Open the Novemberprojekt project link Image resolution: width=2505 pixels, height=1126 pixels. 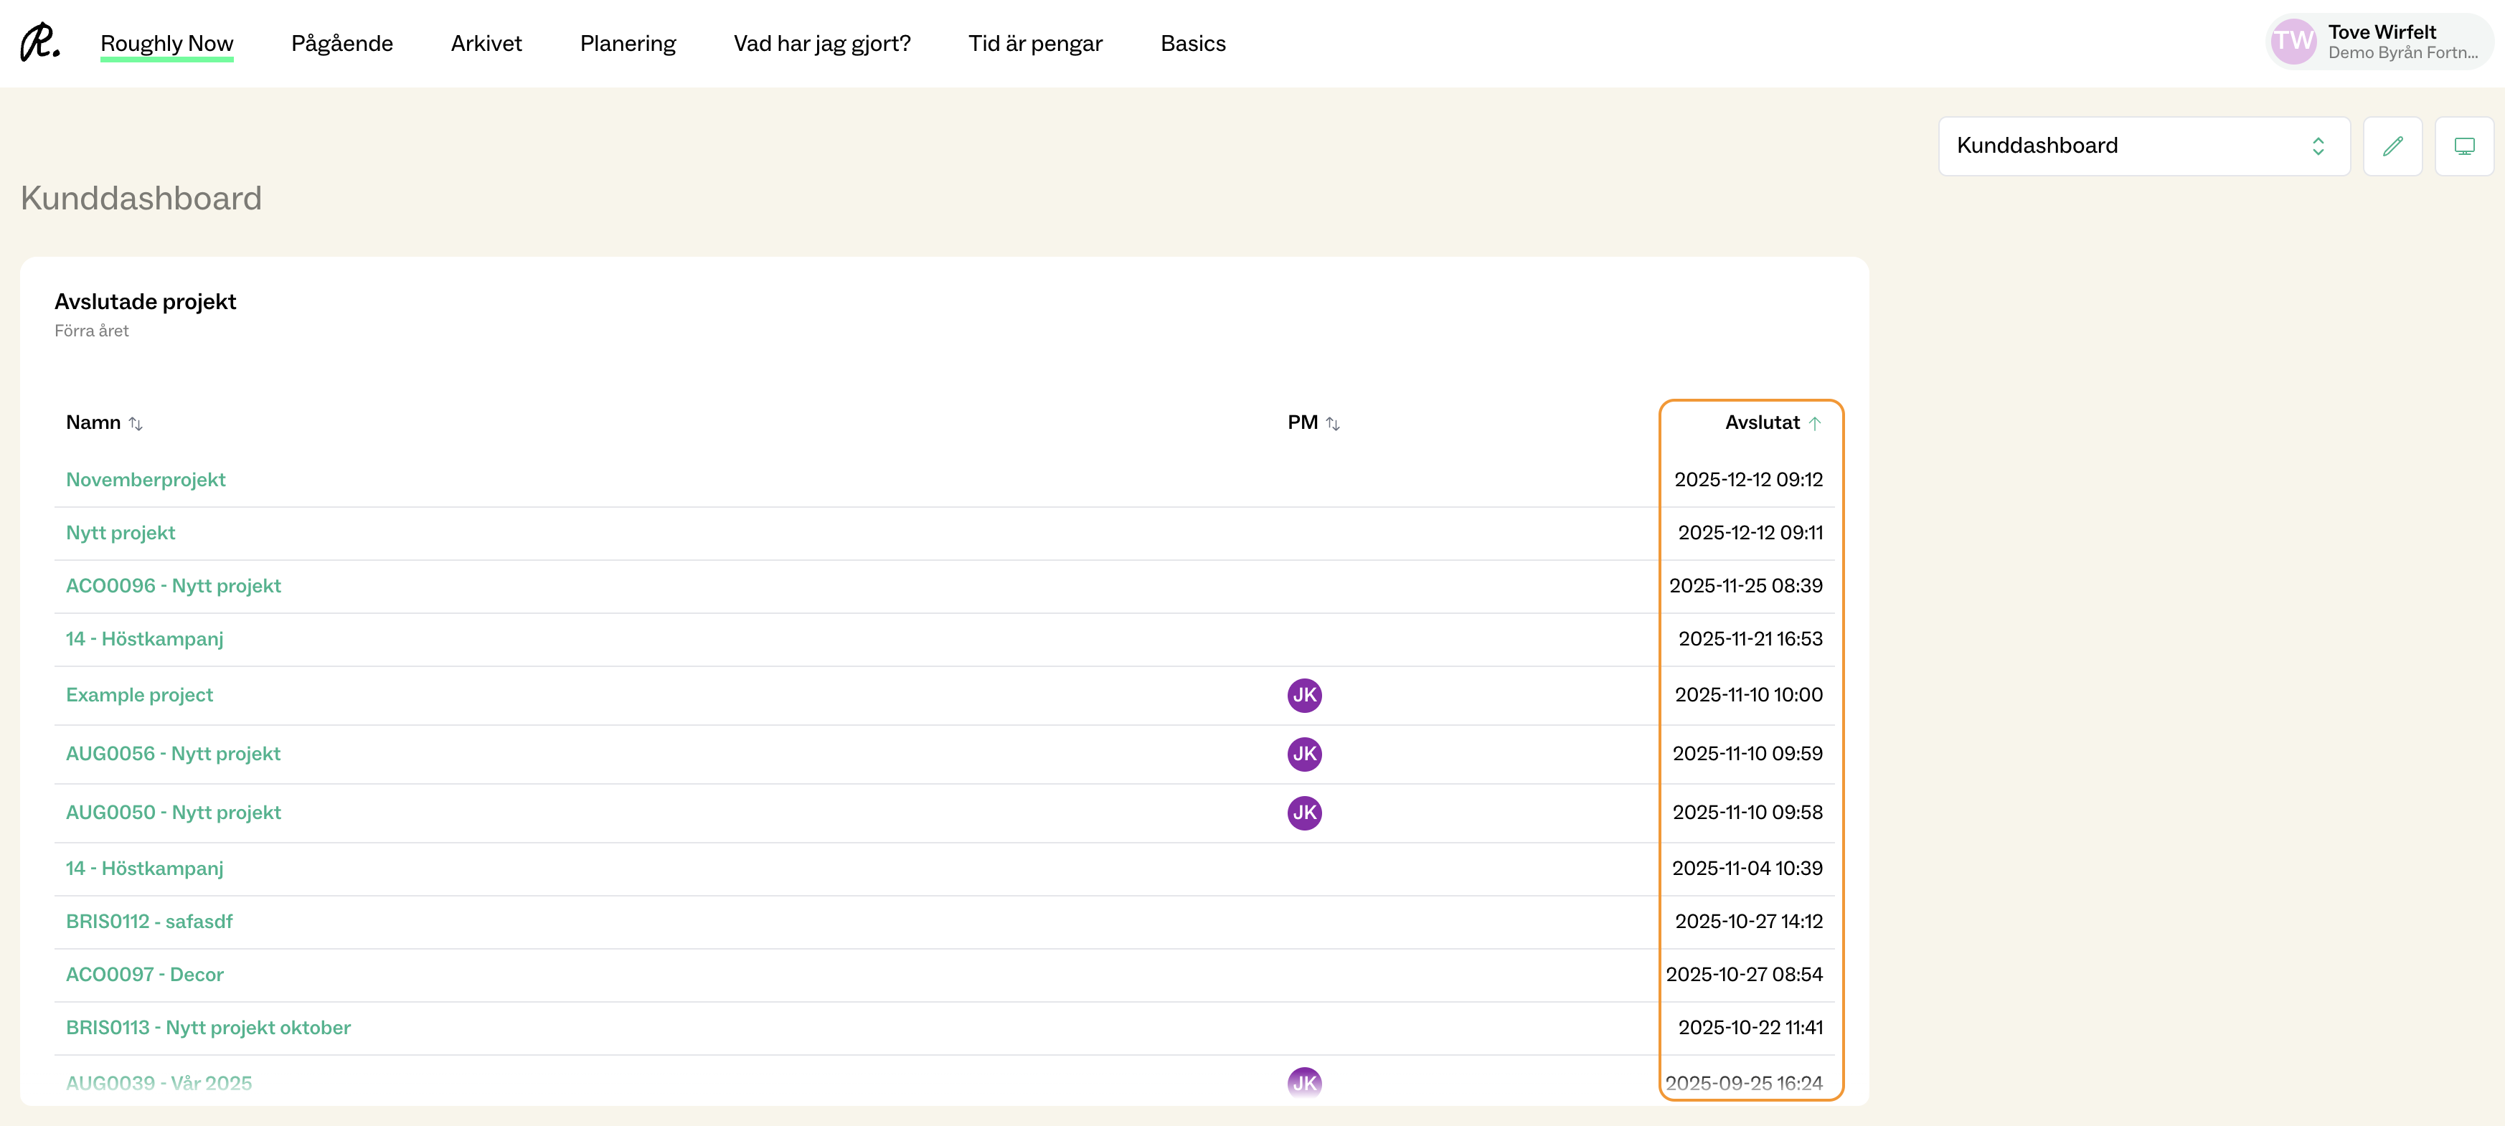pos(146,479)
